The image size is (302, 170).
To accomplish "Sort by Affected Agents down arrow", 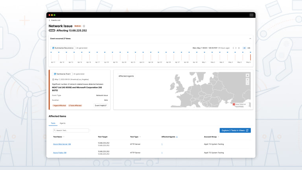I will pos(177,137).
